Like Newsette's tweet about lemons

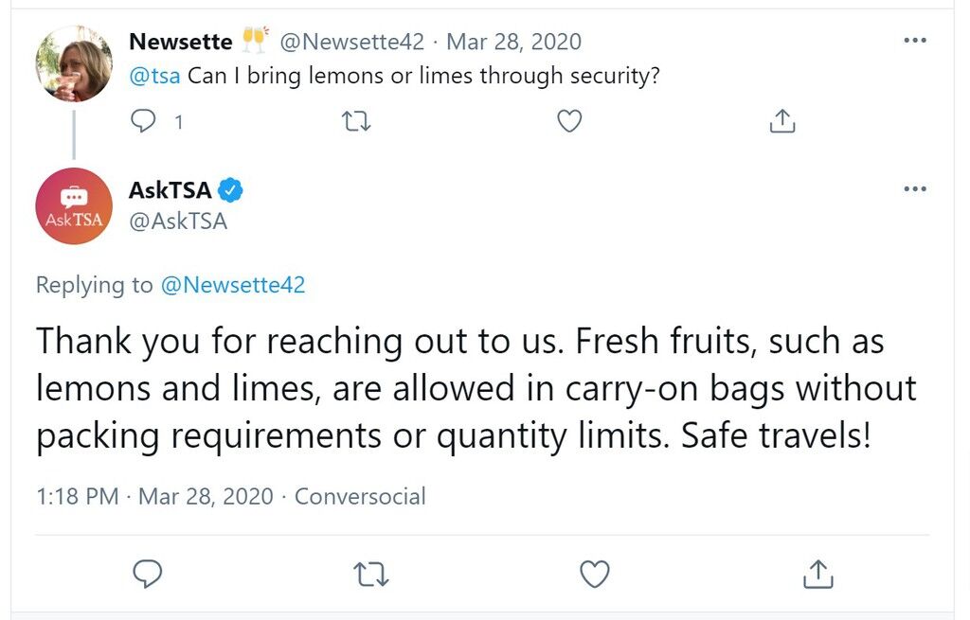569,121
